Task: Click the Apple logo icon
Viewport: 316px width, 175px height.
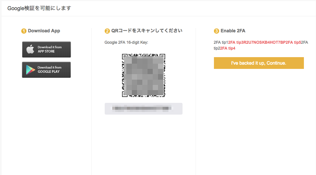Action: [30, 49]
